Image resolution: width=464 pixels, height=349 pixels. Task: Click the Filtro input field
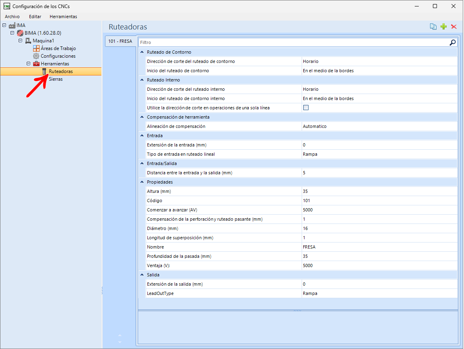click(294, 43)
